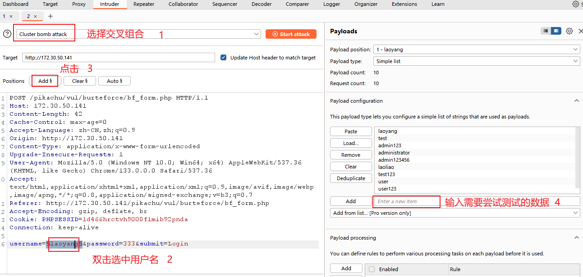Click Add button beside new item field
The height and width of the screenshot is (277, 583).
(x=351, y=201)
